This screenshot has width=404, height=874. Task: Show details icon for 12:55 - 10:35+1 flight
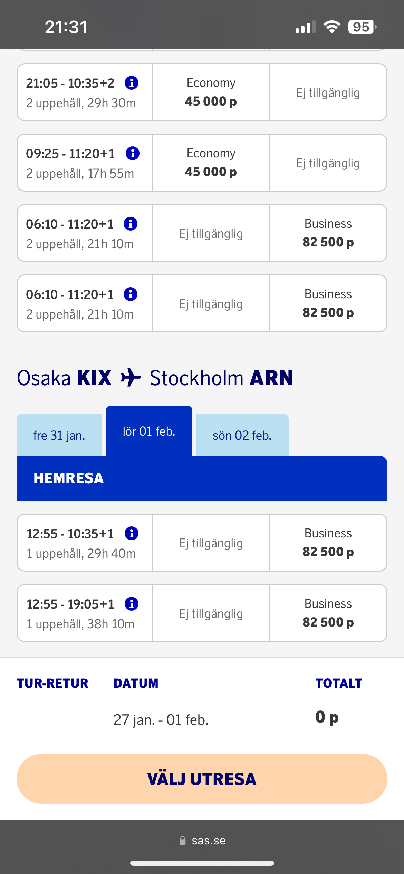(131, 533)
